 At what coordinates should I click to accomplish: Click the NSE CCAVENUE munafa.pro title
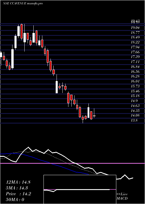coord(23,3)
